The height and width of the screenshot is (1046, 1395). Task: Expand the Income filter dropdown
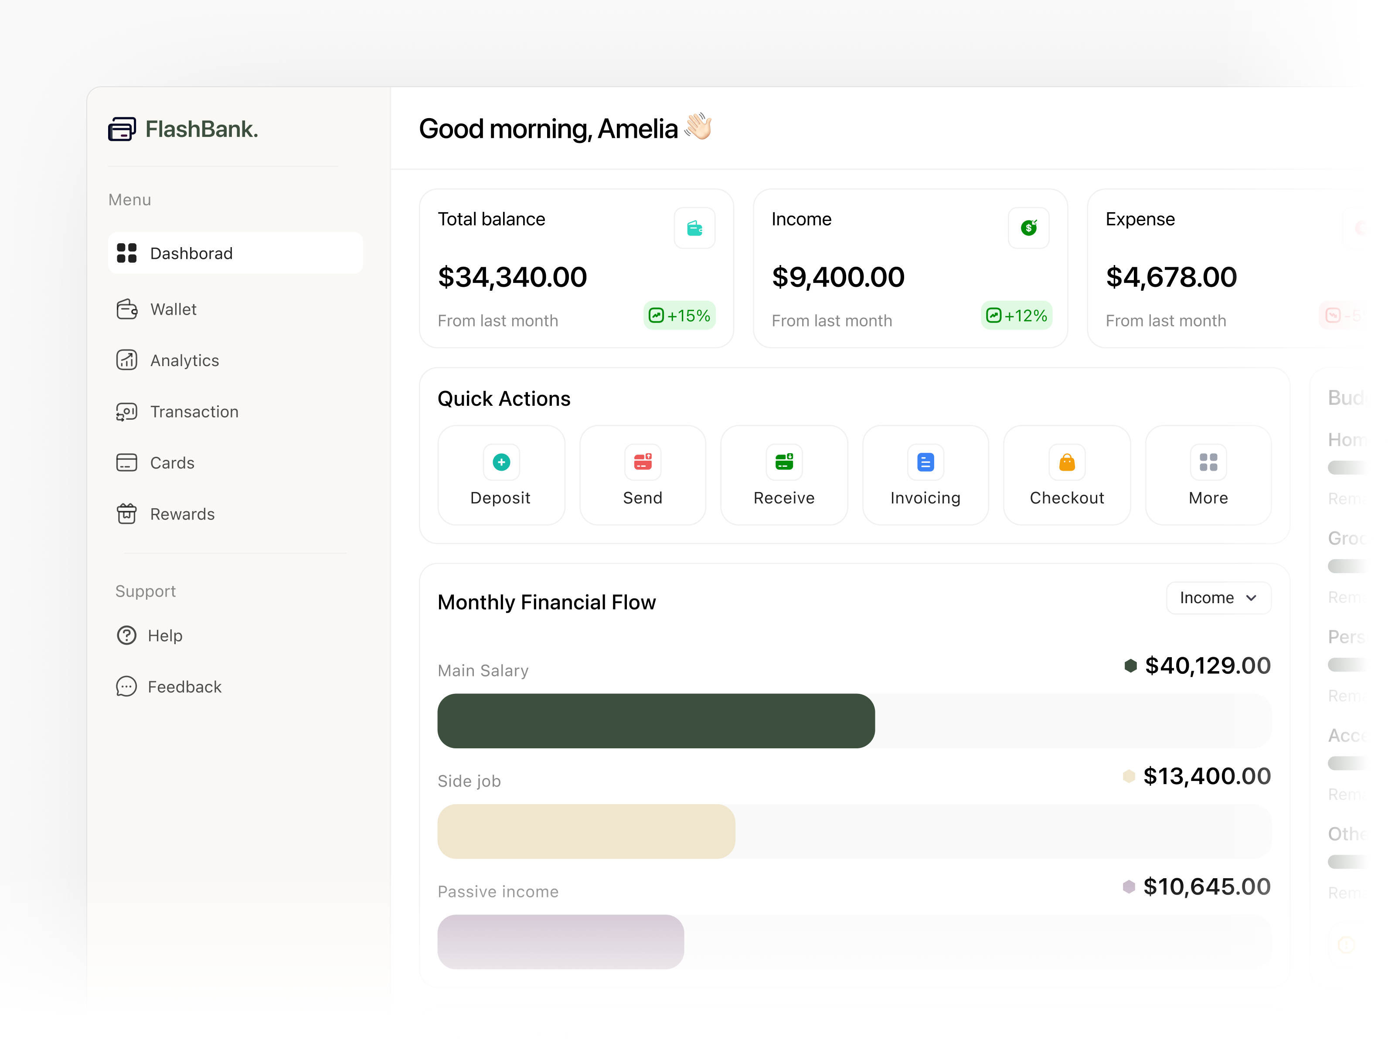pos(1218,598)
